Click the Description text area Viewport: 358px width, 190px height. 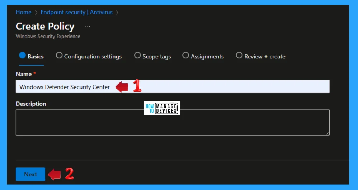point(173,123)
